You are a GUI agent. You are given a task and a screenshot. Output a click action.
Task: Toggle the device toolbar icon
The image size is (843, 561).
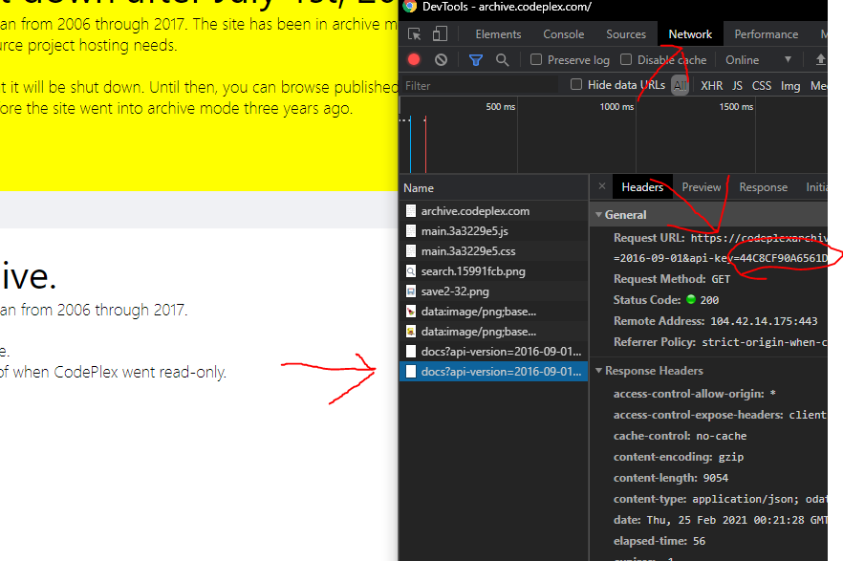(x=440, y=34)
